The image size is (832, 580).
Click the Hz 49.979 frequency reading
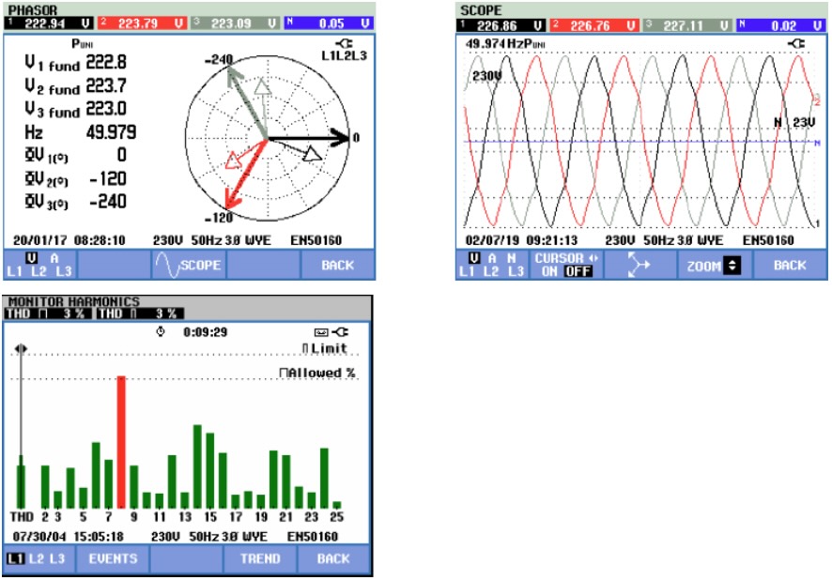point(111,132)
